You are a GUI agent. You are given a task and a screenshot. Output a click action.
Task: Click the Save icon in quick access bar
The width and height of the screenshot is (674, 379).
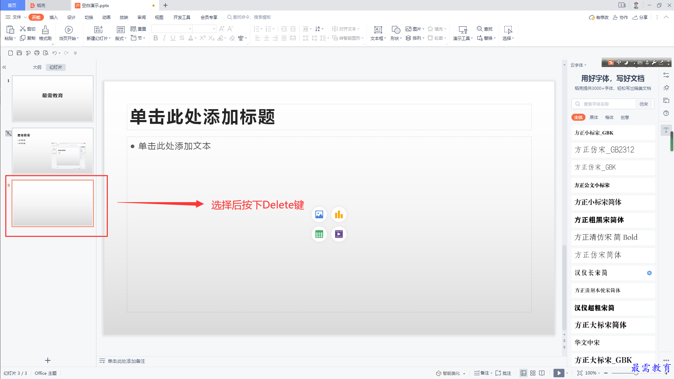tap(19, 53)
